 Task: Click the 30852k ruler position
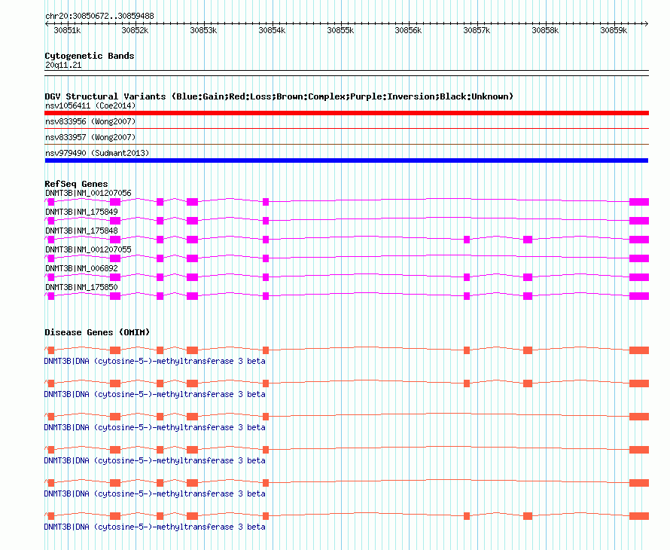[x=135, y=30]
